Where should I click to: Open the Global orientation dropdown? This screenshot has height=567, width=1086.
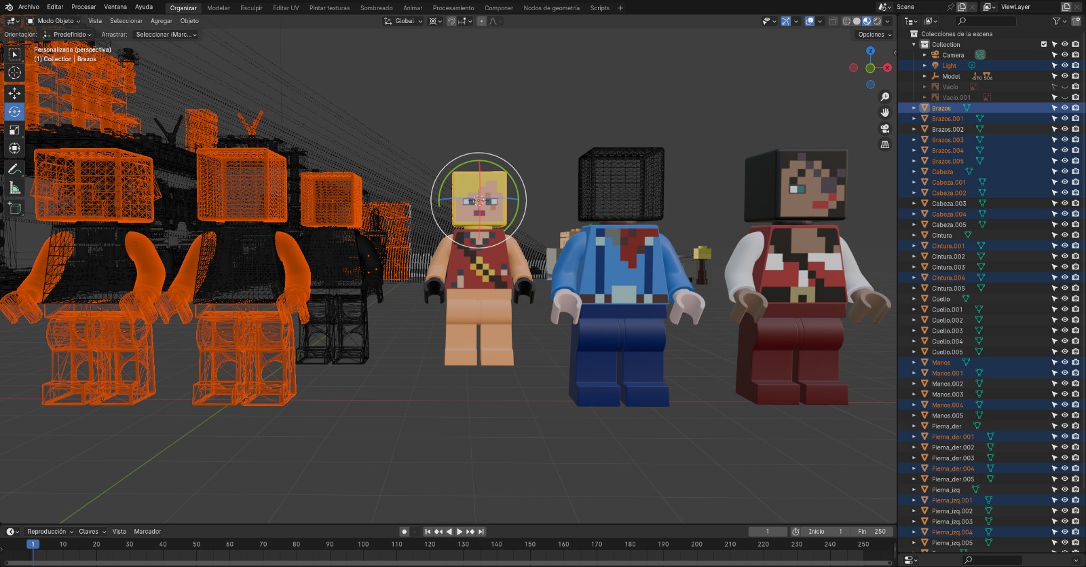403,21
